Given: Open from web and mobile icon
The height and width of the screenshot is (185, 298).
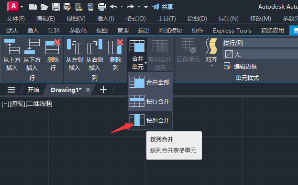Looking at the screenshot, I should [79, 7].
